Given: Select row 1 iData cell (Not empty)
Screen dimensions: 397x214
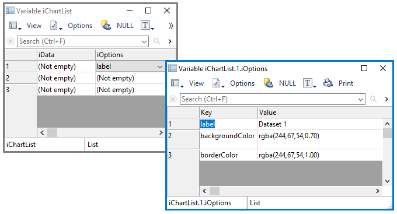Looking at the screenshot, I should tap(66, 66).
